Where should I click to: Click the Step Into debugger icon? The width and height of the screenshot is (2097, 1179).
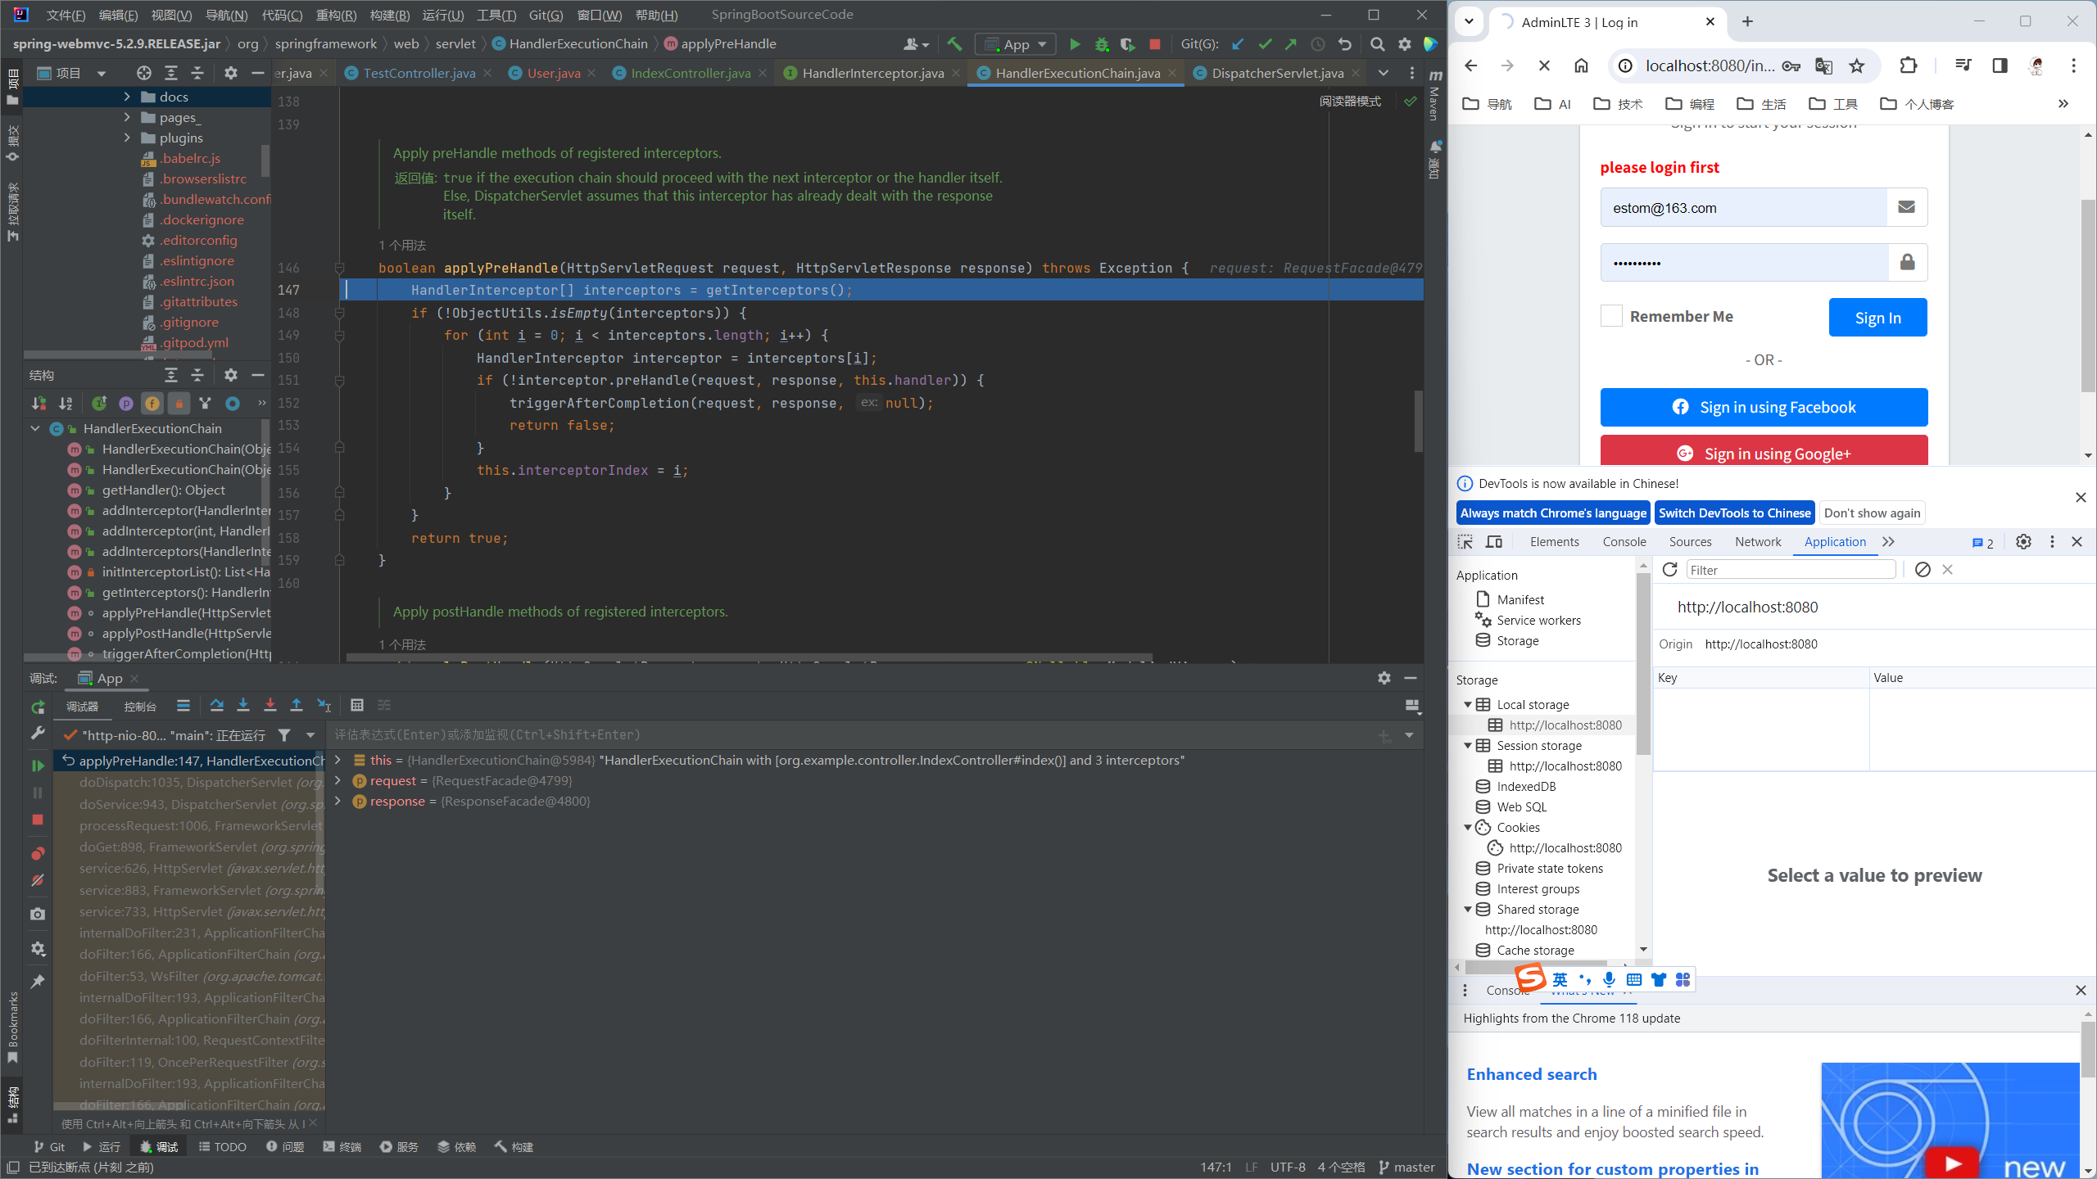[x=243, y=705]
